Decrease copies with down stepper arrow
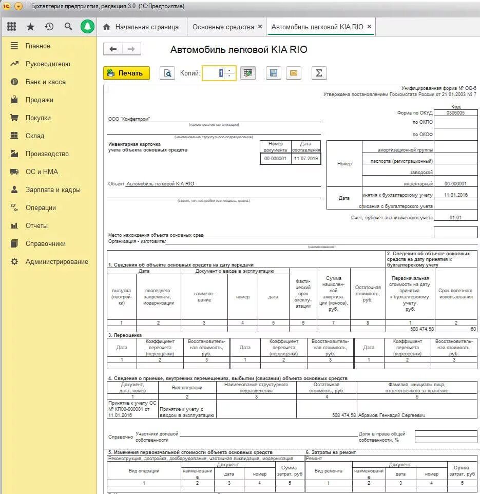Image resolution: width=480 pixels, height=494 pixels. (x=230, y=76)
